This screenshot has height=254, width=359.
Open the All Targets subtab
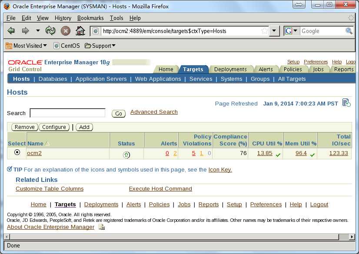[292, 79]
